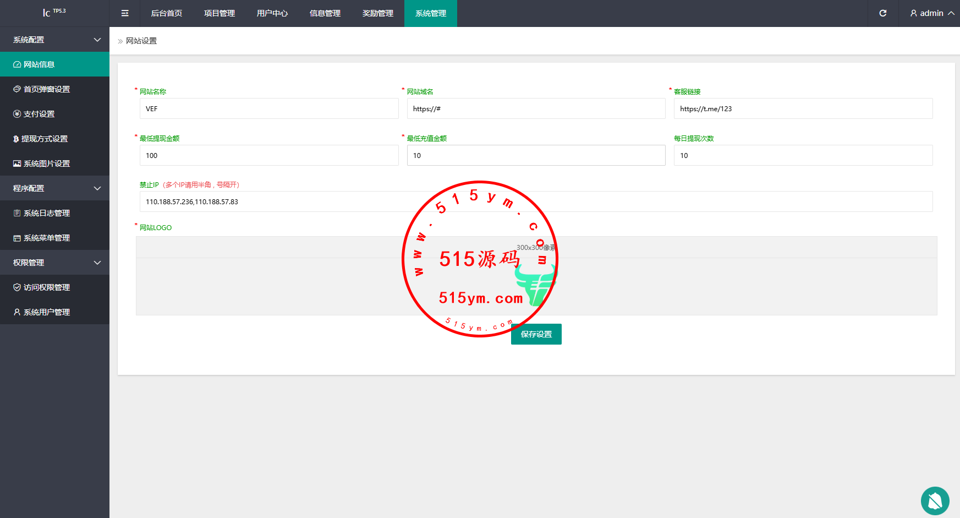Open 系统菜单管理 in sidebar

(47, 238)
